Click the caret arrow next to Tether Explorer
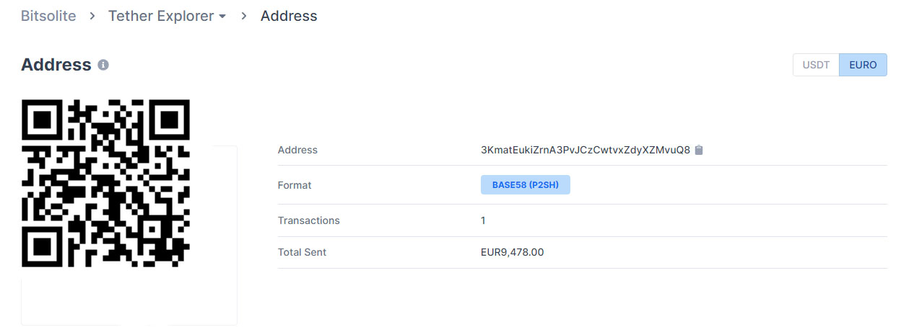Viewport: 914px width, 327px height. 222,17
